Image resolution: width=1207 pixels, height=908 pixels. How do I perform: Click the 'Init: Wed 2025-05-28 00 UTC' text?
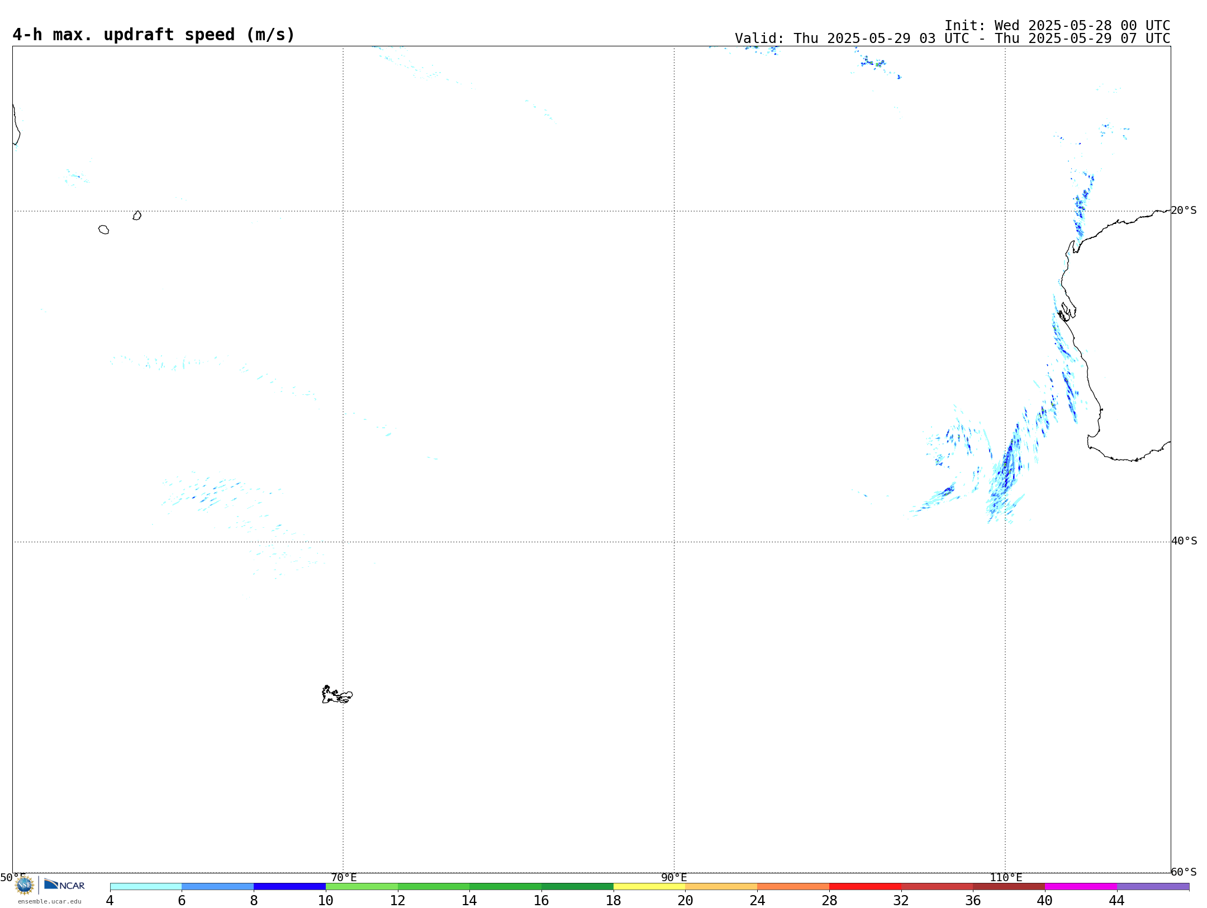point(1057,26)
